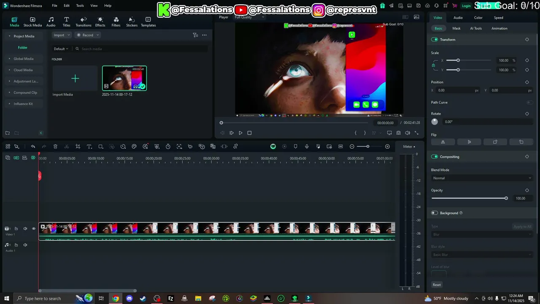Image resolution: width=540 pixels, height=304 pixels.
Task: Click the Import Media plus tile
Action: pyautogui.click(x=75, y=79)
